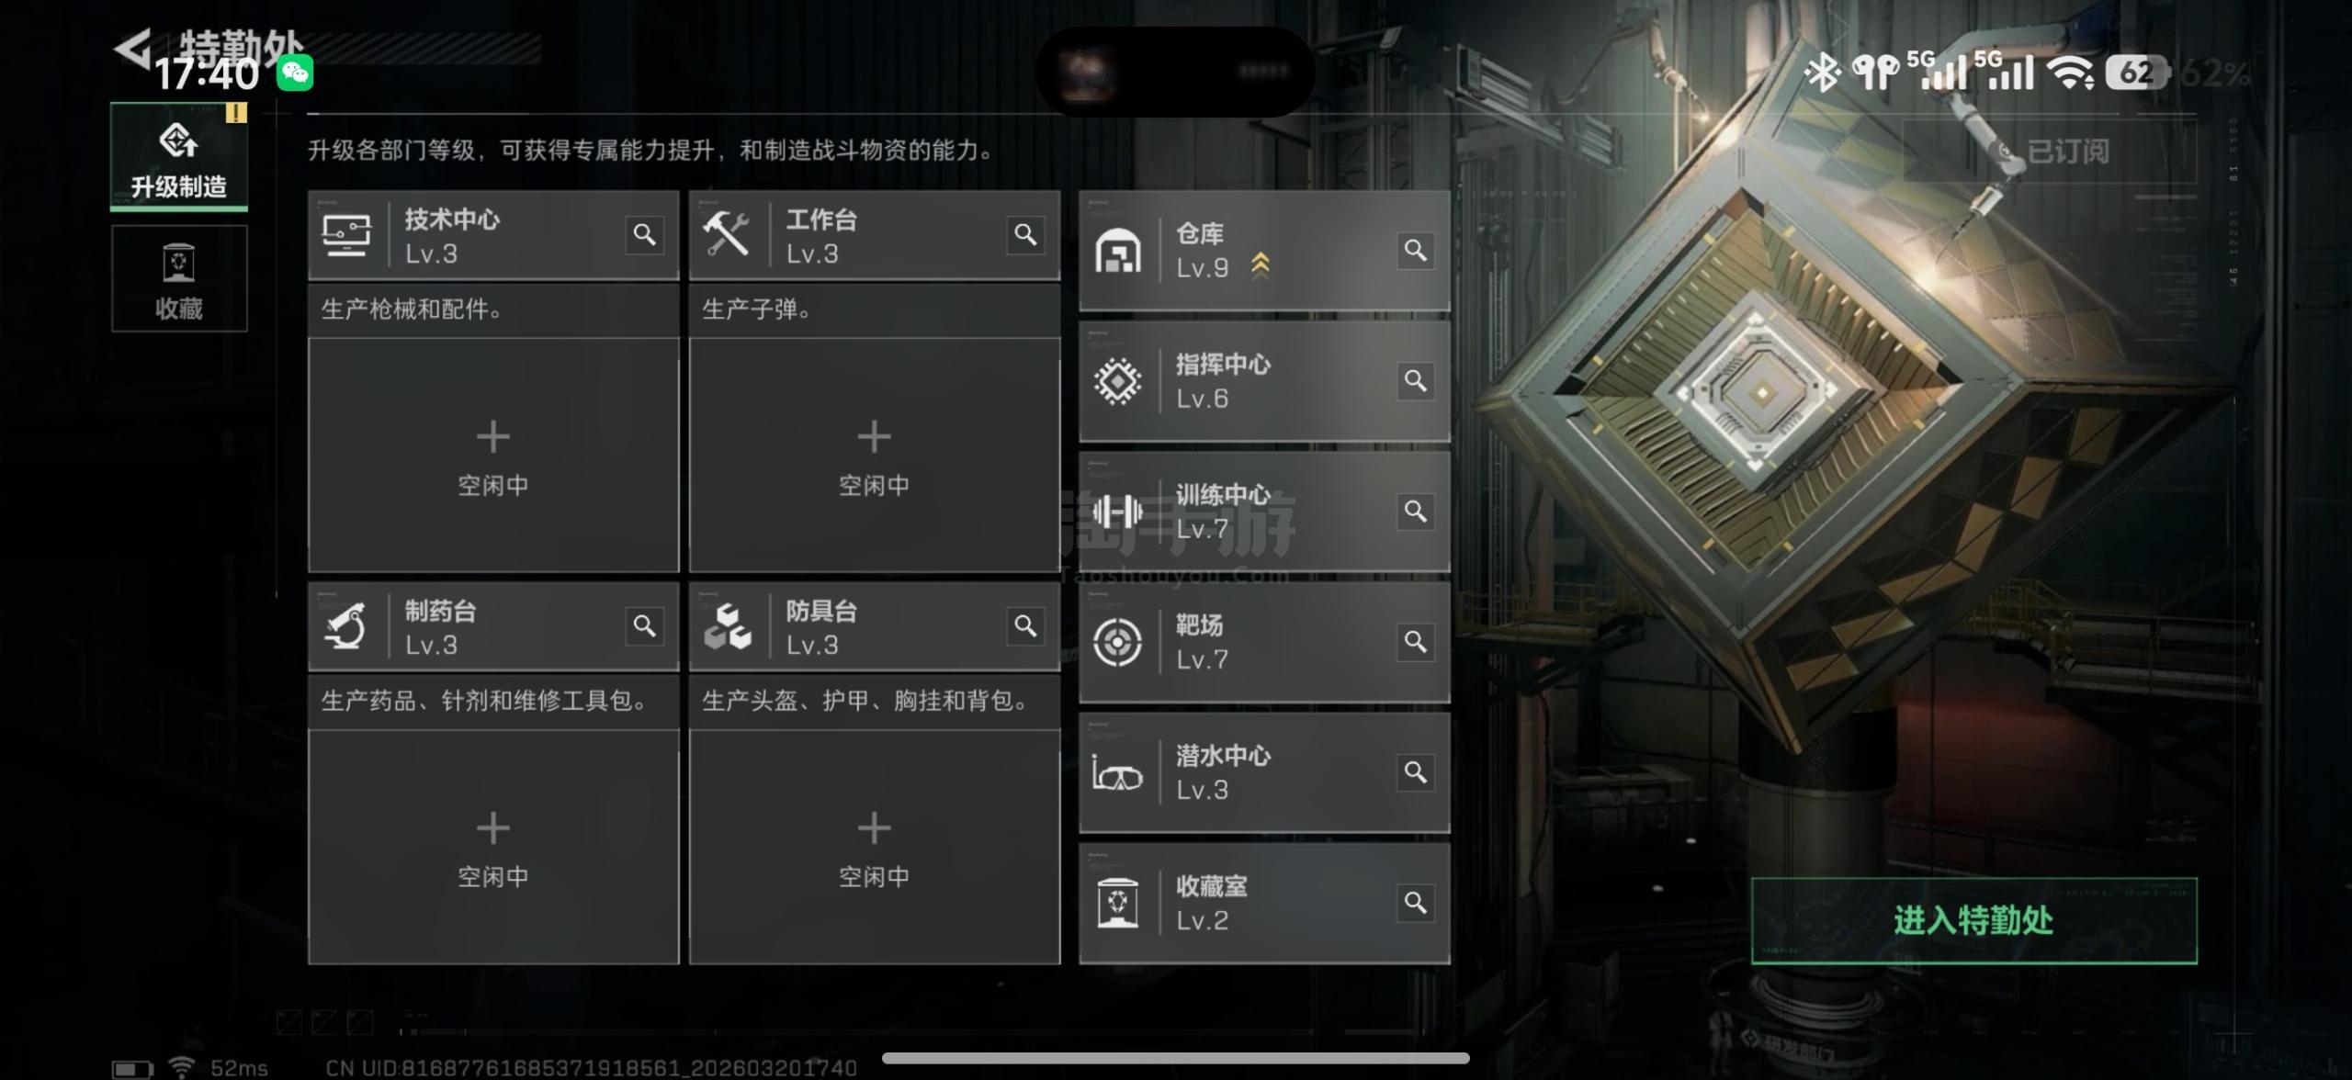2352x1080 pixels.
Task: Add production in idle 工作台 slot
Action: pos(875,456)
